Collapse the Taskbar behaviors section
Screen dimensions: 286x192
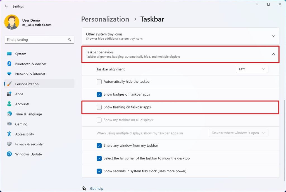coord(273,54)
